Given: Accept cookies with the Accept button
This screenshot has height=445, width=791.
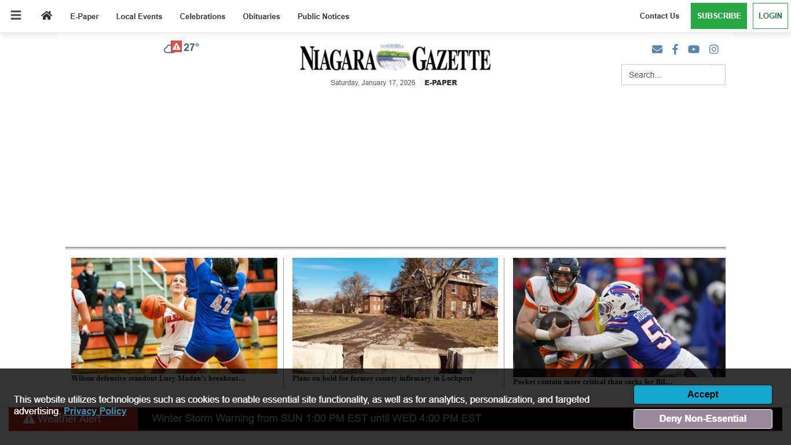Looking at the screenshot, I should click(702, 394).
